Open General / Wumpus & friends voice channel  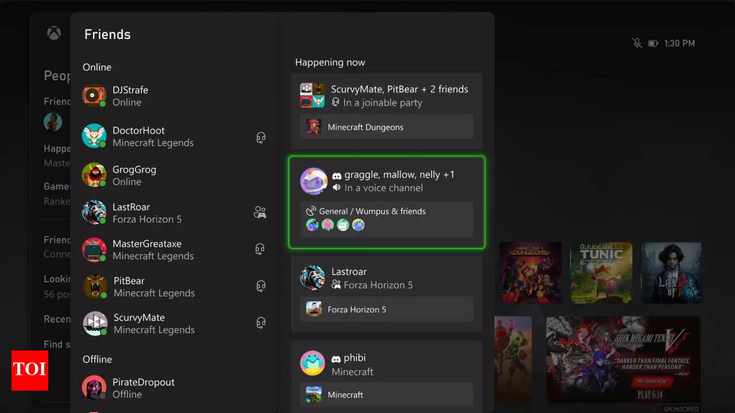tap(386, 219)
